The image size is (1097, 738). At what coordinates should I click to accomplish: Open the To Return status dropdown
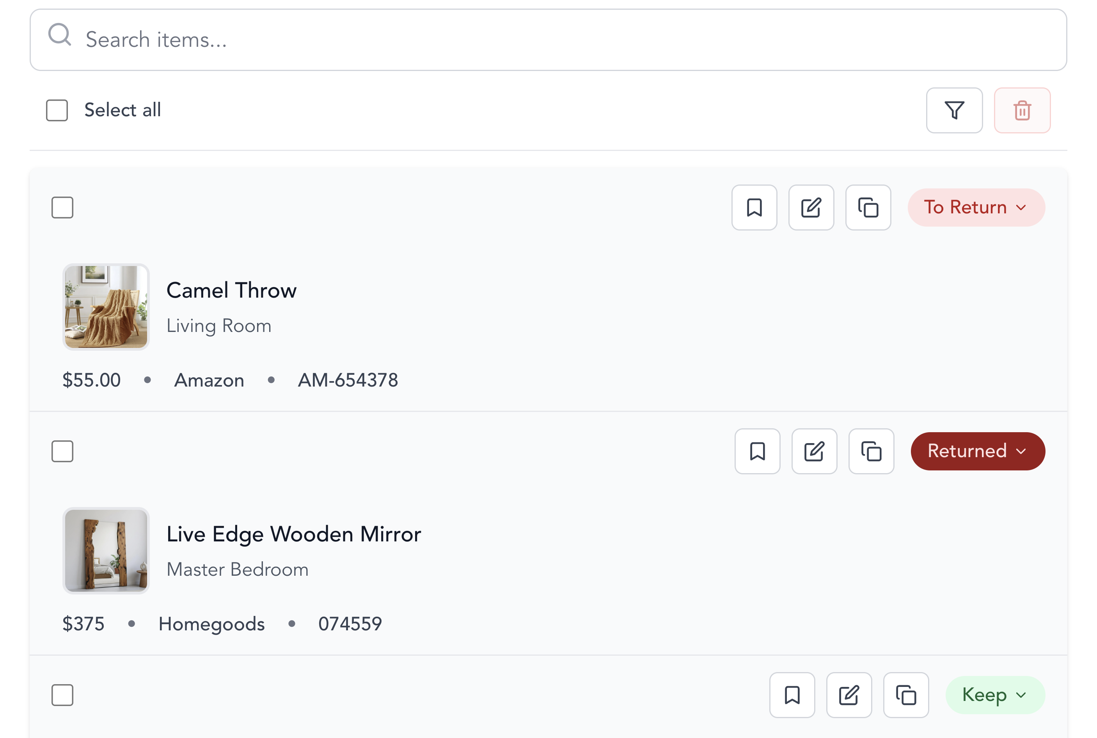click(976, 207)
